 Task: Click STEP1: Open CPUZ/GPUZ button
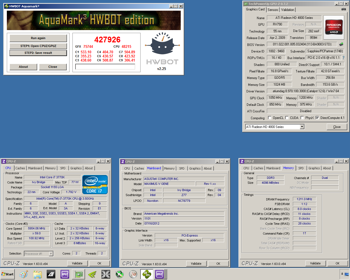pos(38,46)
